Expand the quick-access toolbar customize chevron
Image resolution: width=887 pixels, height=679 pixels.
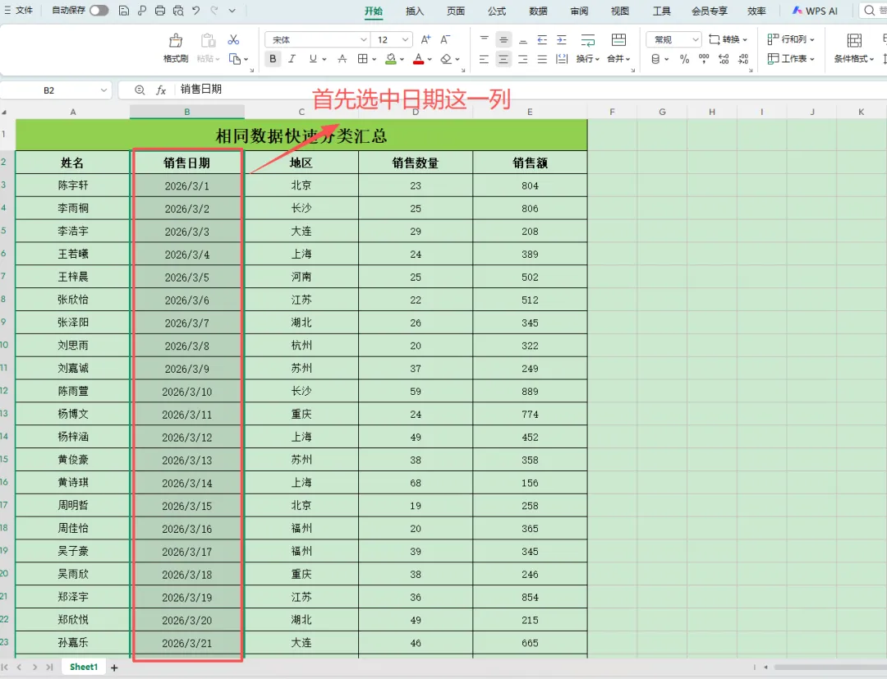(232, 10)
